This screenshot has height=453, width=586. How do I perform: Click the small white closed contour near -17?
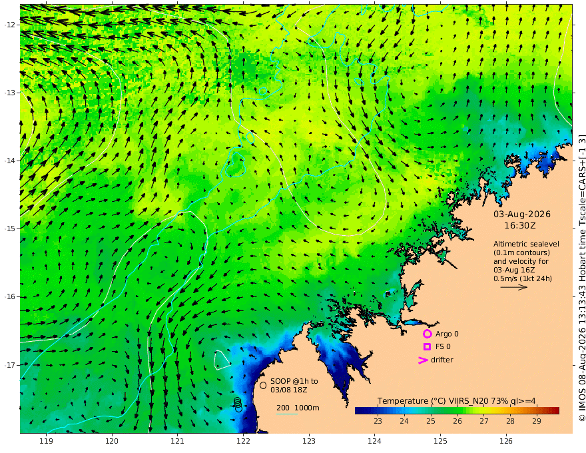222,360
